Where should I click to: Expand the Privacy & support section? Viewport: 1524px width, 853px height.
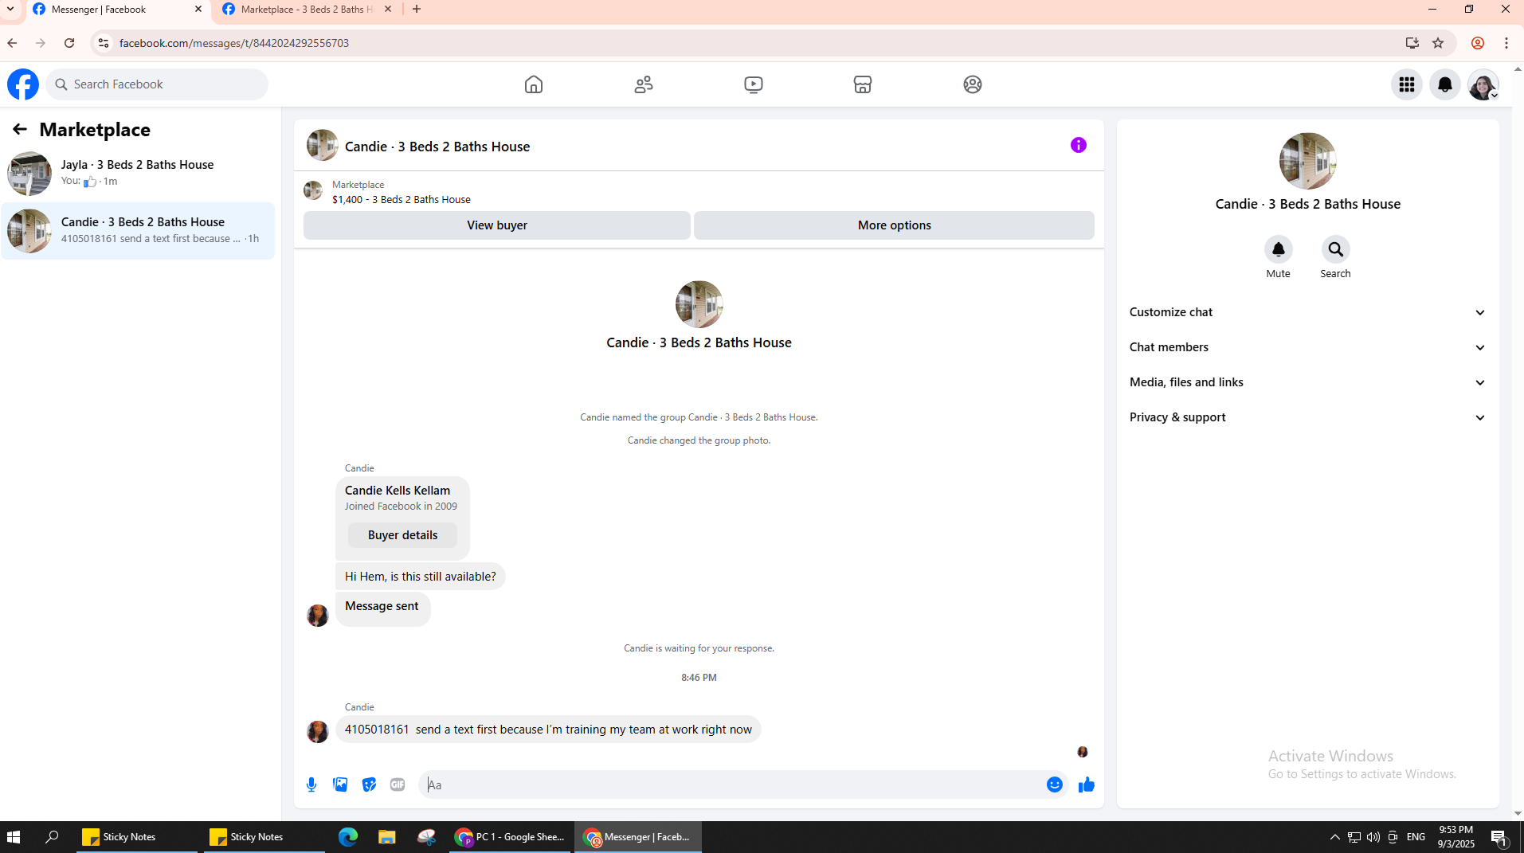(1308, 417)
